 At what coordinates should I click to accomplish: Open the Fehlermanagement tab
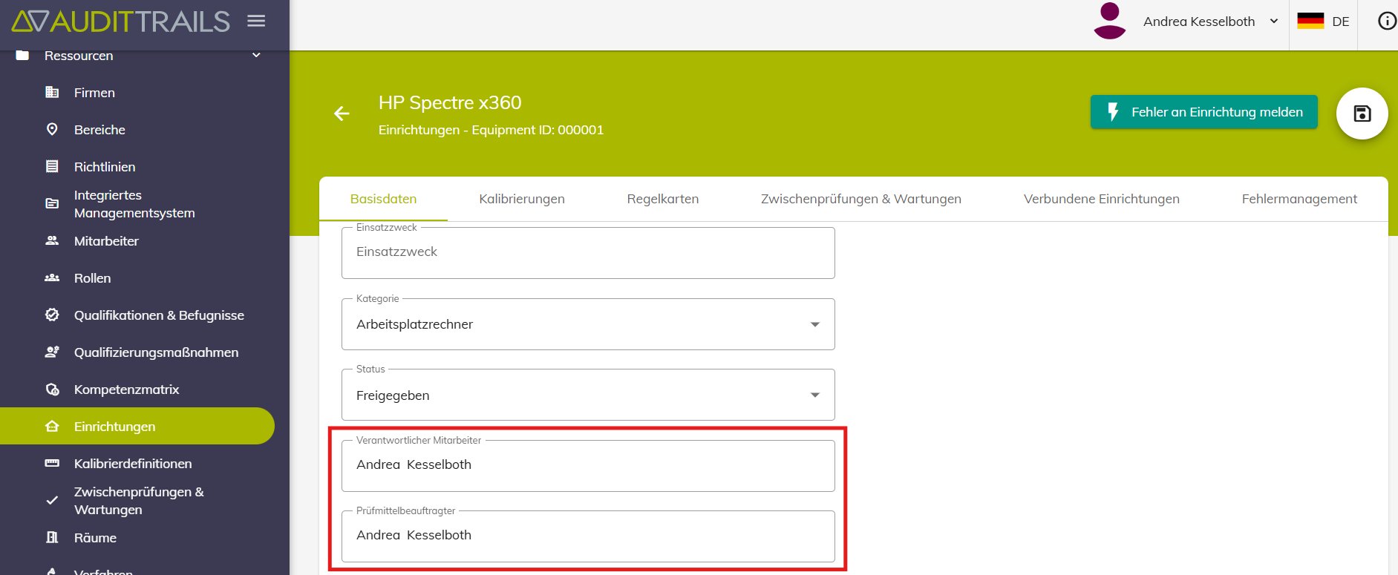point(1299,199)
